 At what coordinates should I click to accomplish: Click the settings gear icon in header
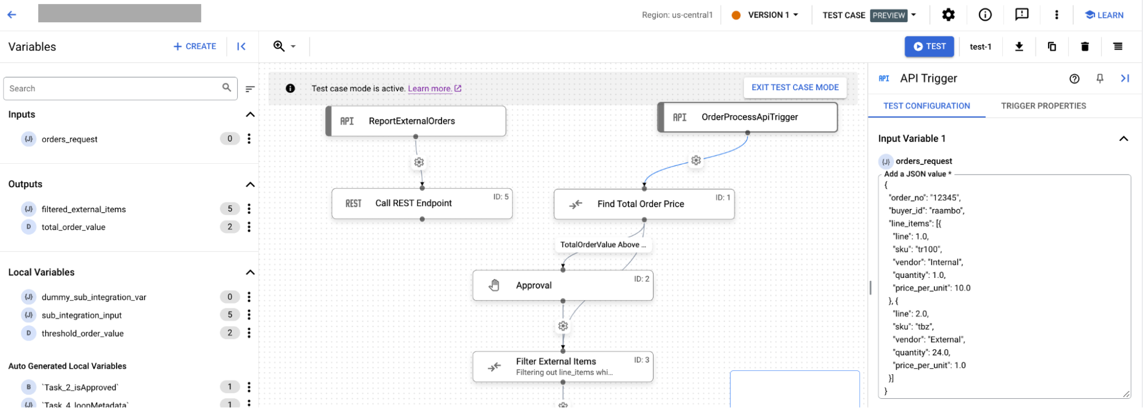949,15
